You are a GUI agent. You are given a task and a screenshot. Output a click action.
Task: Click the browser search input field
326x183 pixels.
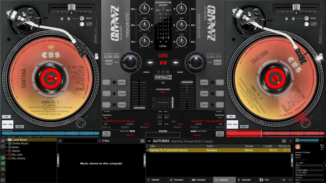pyautogui.click(x=80, y=141)
